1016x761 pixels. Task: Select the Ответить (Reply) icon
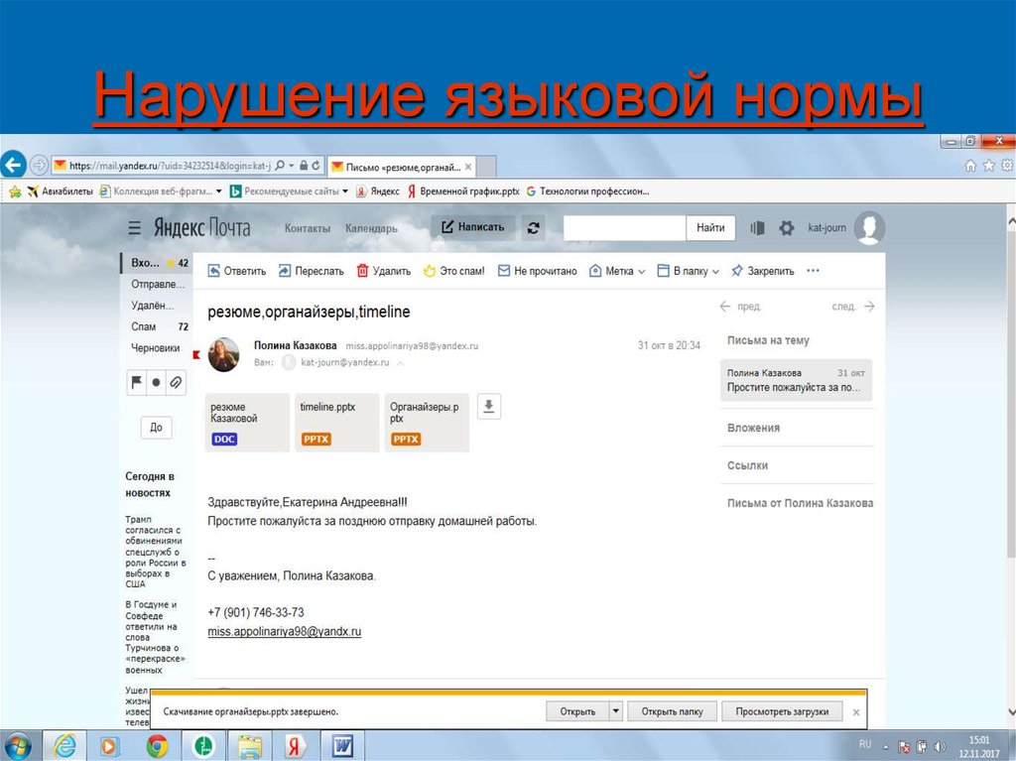[216, 270]
